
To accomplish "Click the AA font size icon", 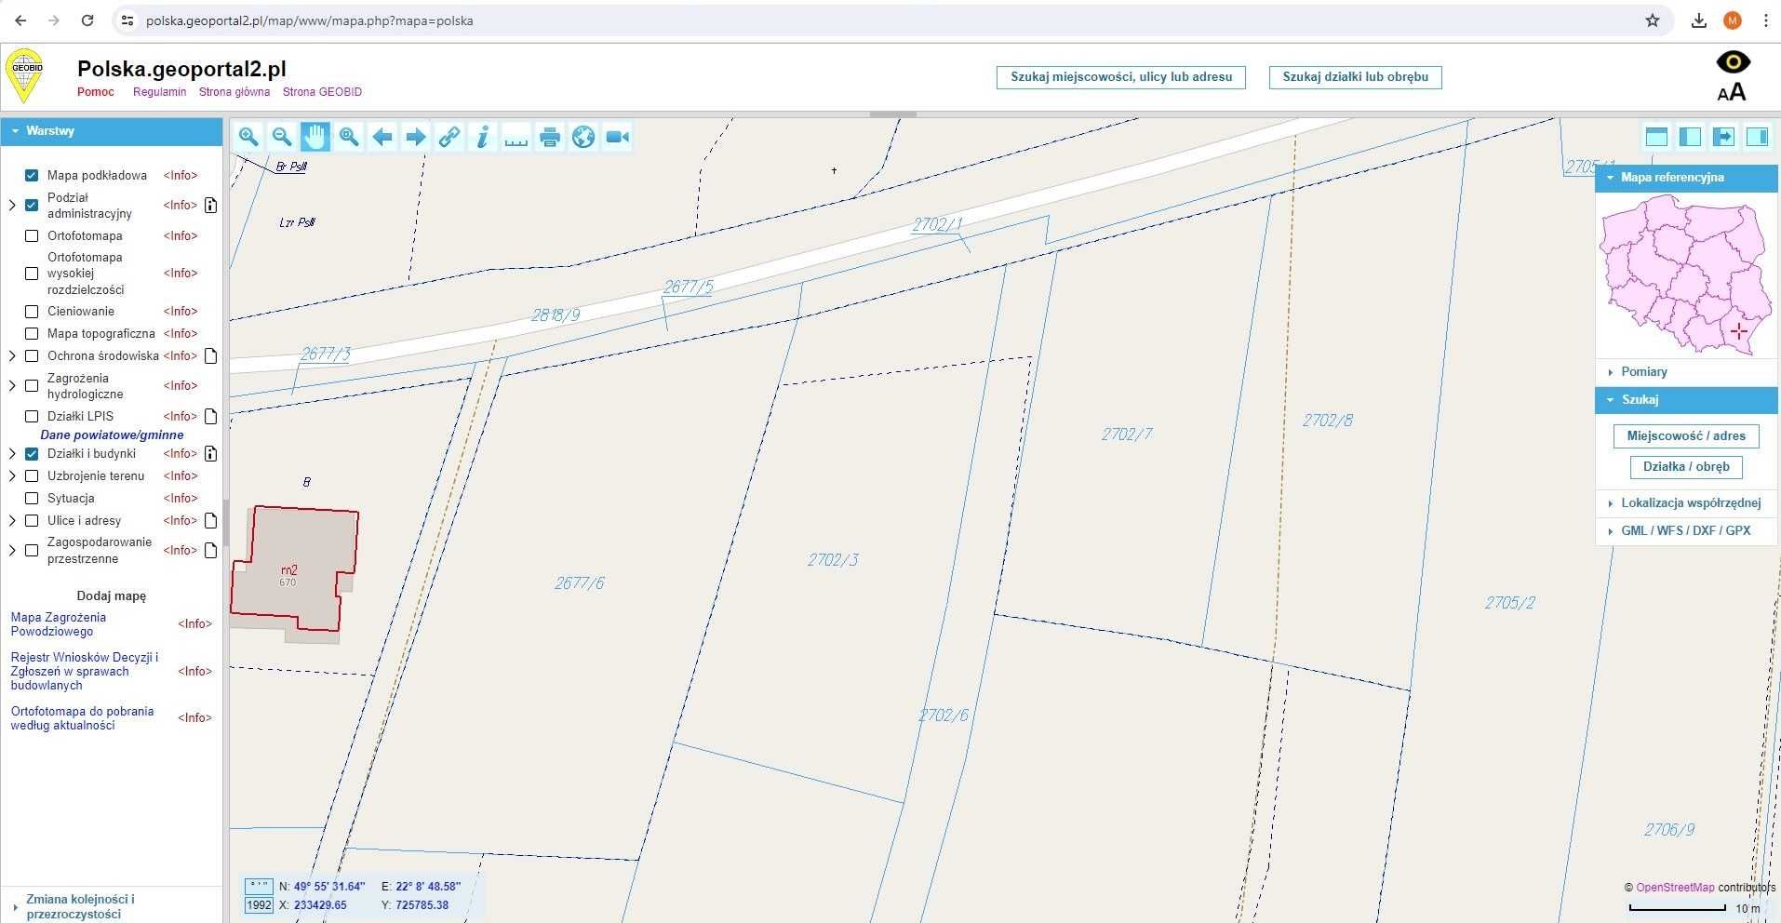I will coord(1732,92).
